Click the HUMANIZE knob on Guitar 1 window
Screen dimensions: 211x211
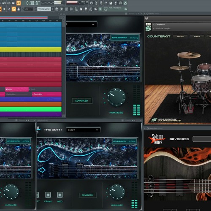(117, 192)
